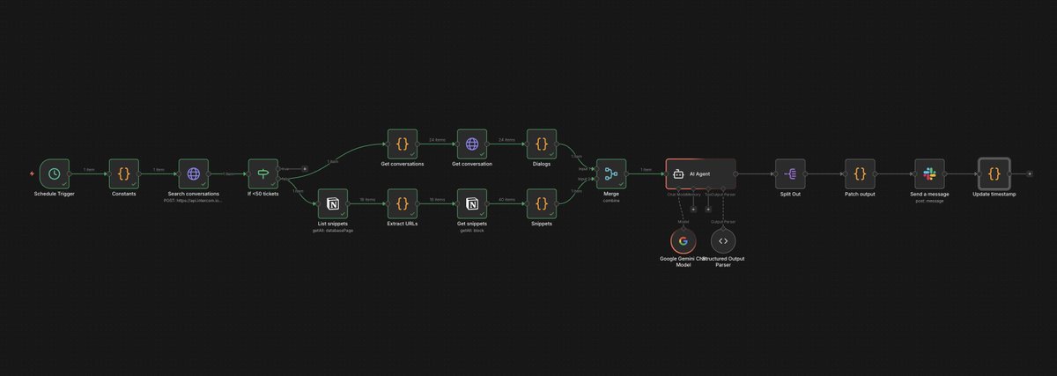Click "1 item" label after Schedule Trigger
This screenshot has height=376, width=1057.
89,170
